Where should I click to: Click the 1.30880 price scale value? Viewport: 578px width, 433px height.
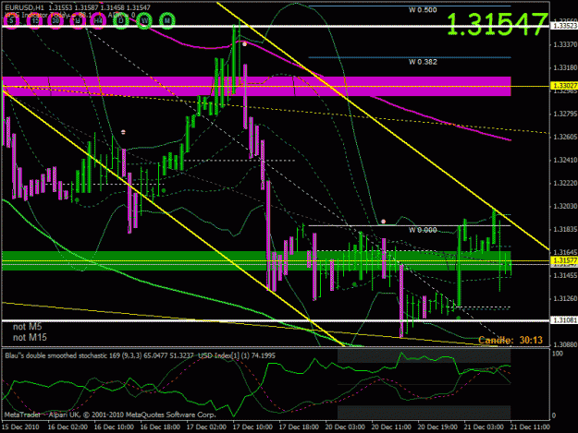click(565, 344)
